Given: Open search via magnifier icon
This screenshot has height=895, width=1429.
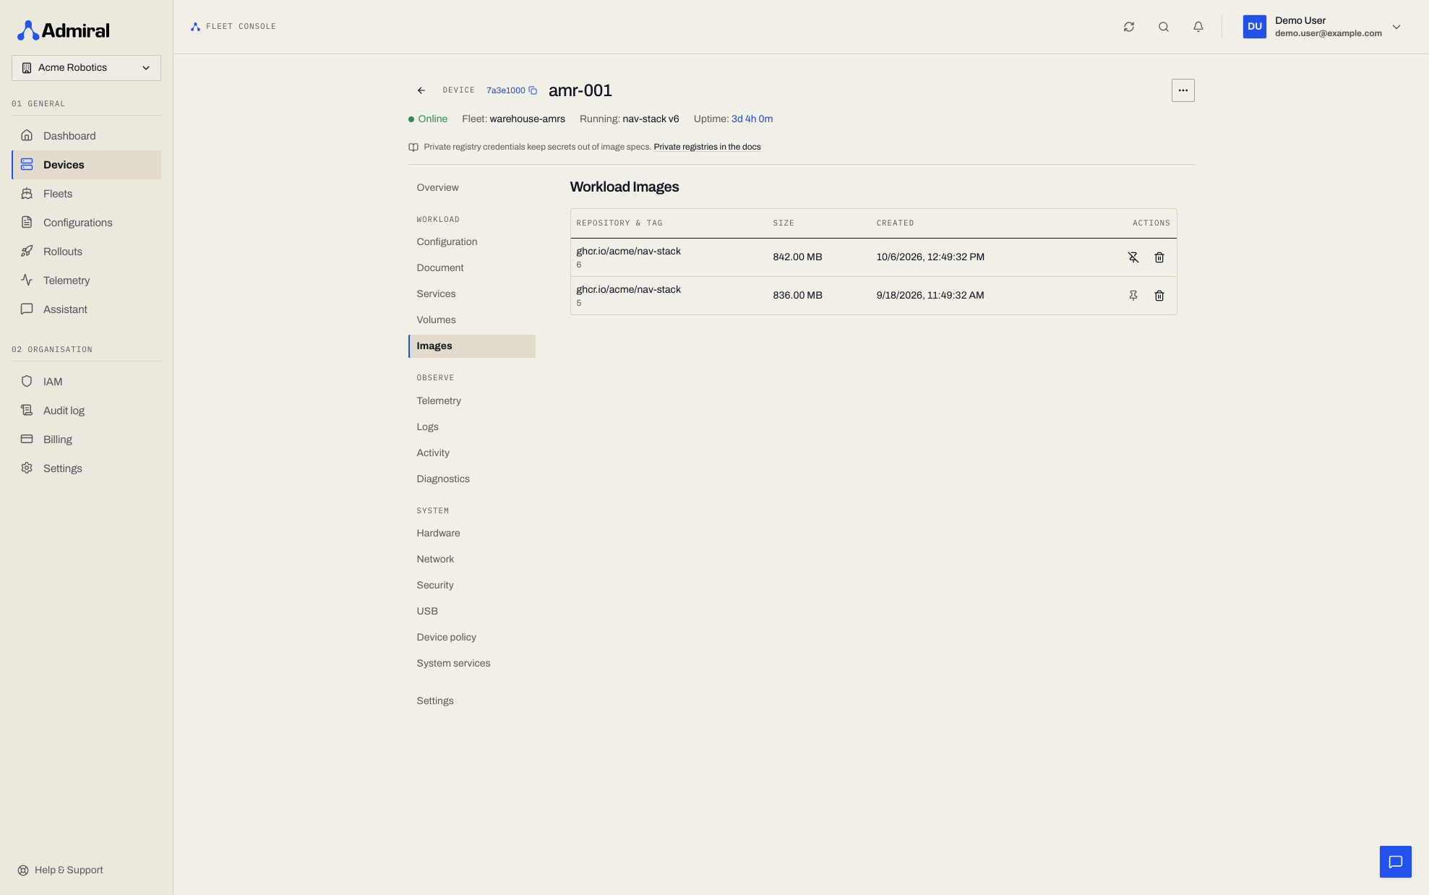Looking at the screenshot, I should point(1163,27).
